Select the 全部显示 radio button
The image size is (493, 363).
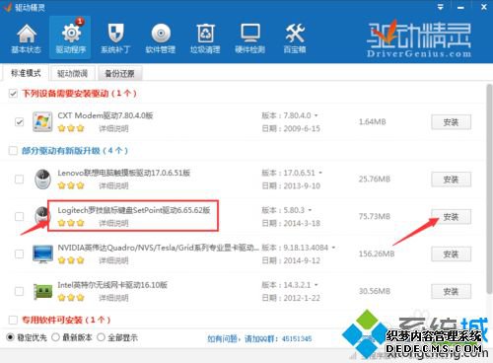pyautogui.click(x=102, y=337)
